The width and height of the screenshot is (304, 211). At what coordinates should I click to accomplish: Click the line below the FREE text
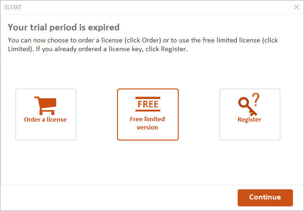148,111
